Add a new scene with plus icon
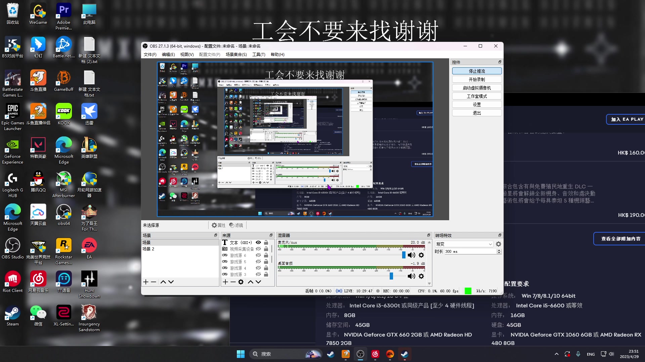Image resolution: width=645 pixels, height=362 pixels. click(146, 282)
